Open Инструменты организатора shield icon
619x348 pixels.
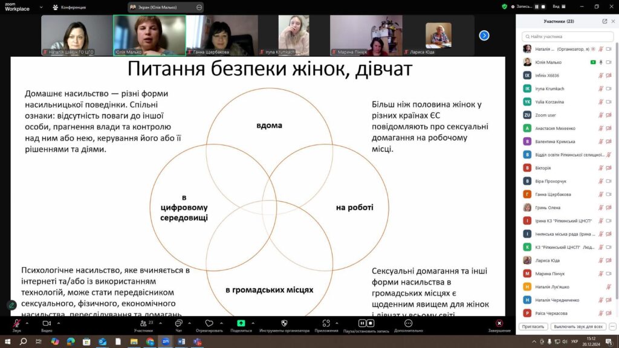[284, 324]
